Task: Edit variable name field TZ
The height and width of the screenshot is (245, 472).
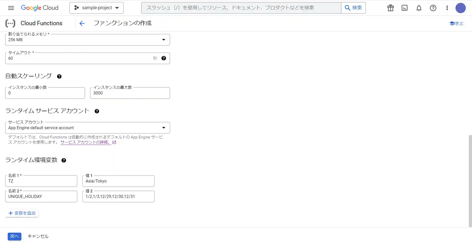Action: point(41,181)
